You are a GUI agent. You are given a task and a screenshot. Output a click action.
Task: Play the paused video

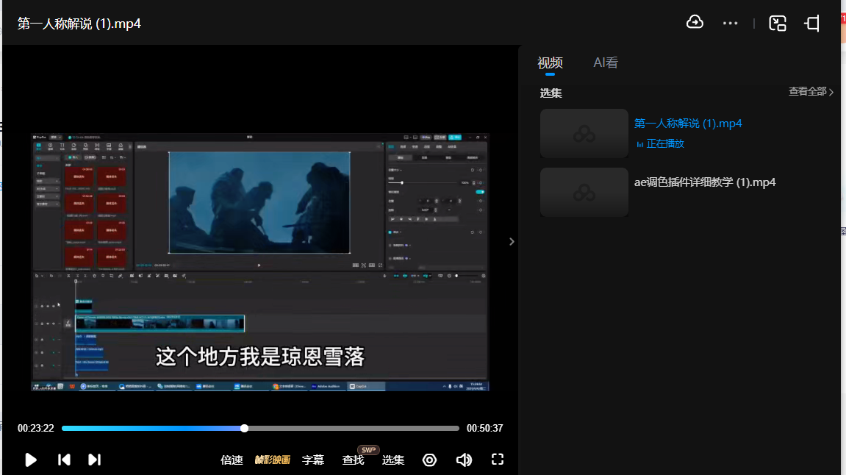click(x=31, y=460)
